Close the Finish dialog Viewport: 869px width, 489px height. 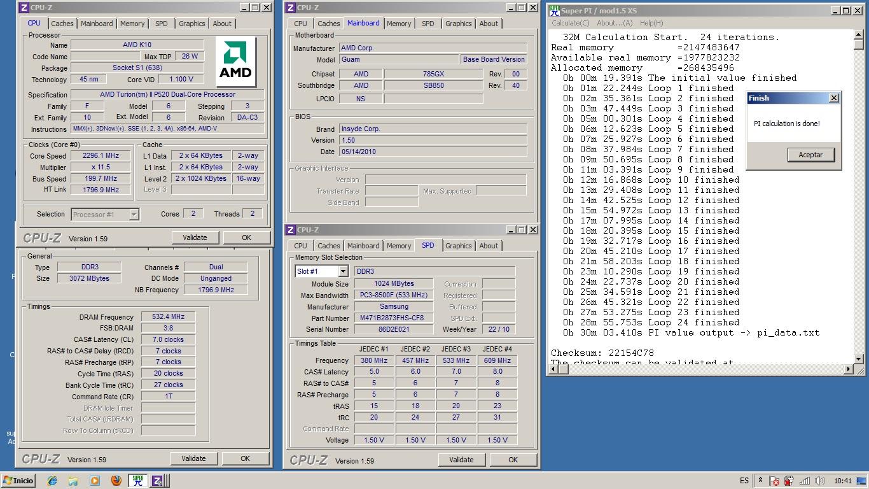pos(834,98)
